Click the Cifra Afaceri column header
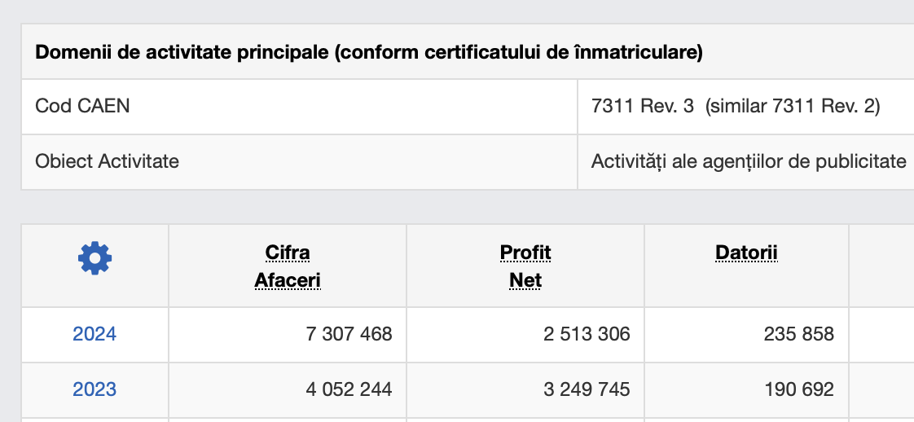 [288, 266]
